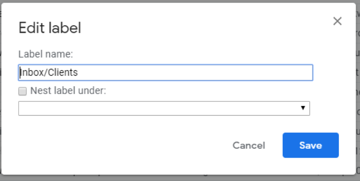The width and height of the screenshot is (360, 181).
Task: Click the dropdown arrow for nesting label
Action: [x=303, y=108]
